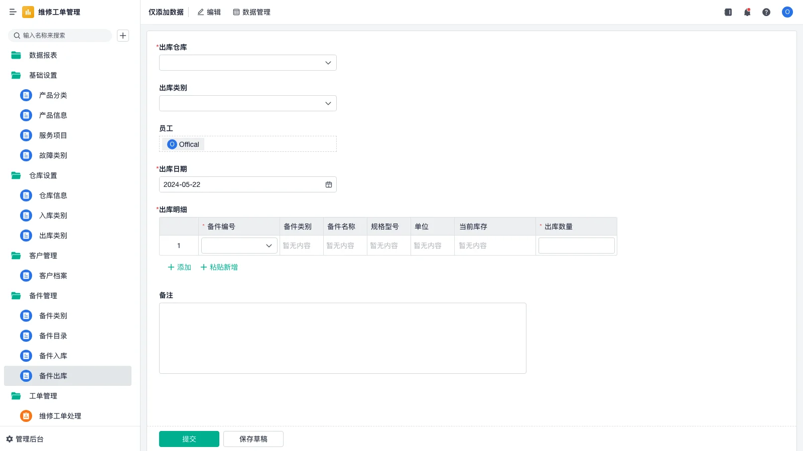Click the 备件目录 form icon
The width and height of the screenshot is (803, 451).
(x=26, y=336)
